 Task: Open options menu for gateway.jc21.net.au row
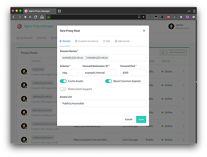[184, 99]
